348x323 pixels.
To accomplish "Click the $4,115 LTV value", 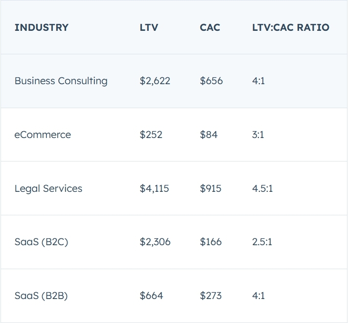I will (154, 188).
